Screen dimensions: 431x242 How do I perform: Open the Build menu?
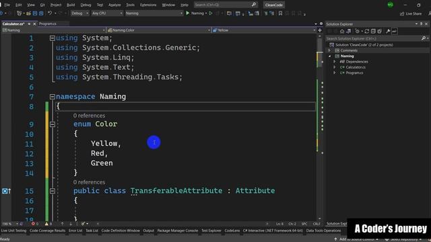(71, 5)
